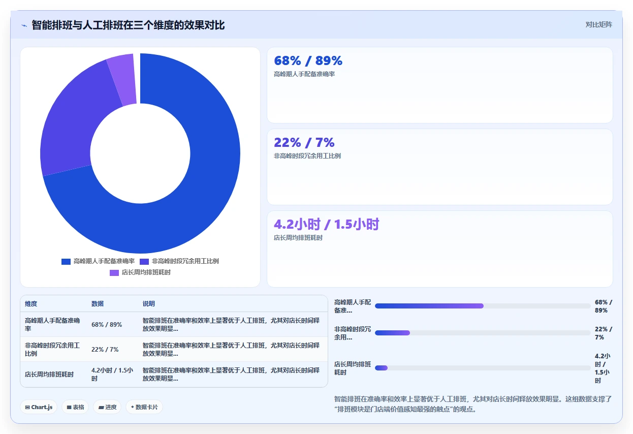This screenshot has height=434, width=633.
Task: Select the 68% / 89% data card
Action: [440, 85]
